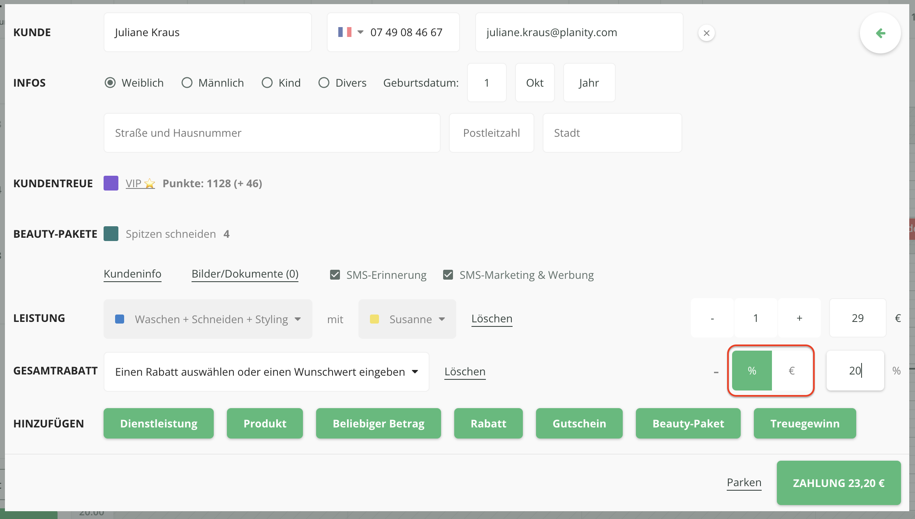Click the Straße und Hausnummer field
This screenshot has height=519, width=915.
pyautogui.click(x=272, y=133)
